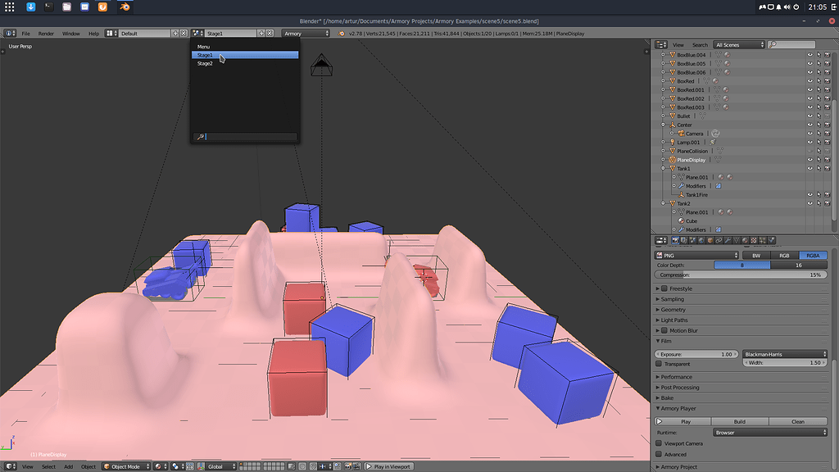Open the All Scenes filter dropdown in outliner
The height and width of the screenshot is (472, 839).
[x=738, y=45]
